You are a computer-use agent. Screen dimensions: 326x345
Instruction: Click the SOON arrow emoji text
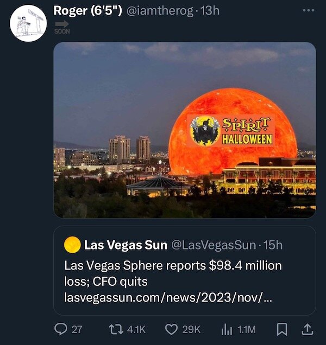click(x=62, y=27)
